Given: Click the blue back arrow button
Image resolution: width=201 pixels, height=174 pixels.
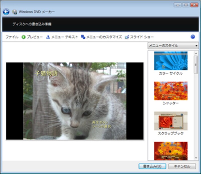Looking at the screenshot, I should pyautogui.click(x=6, y=12).
